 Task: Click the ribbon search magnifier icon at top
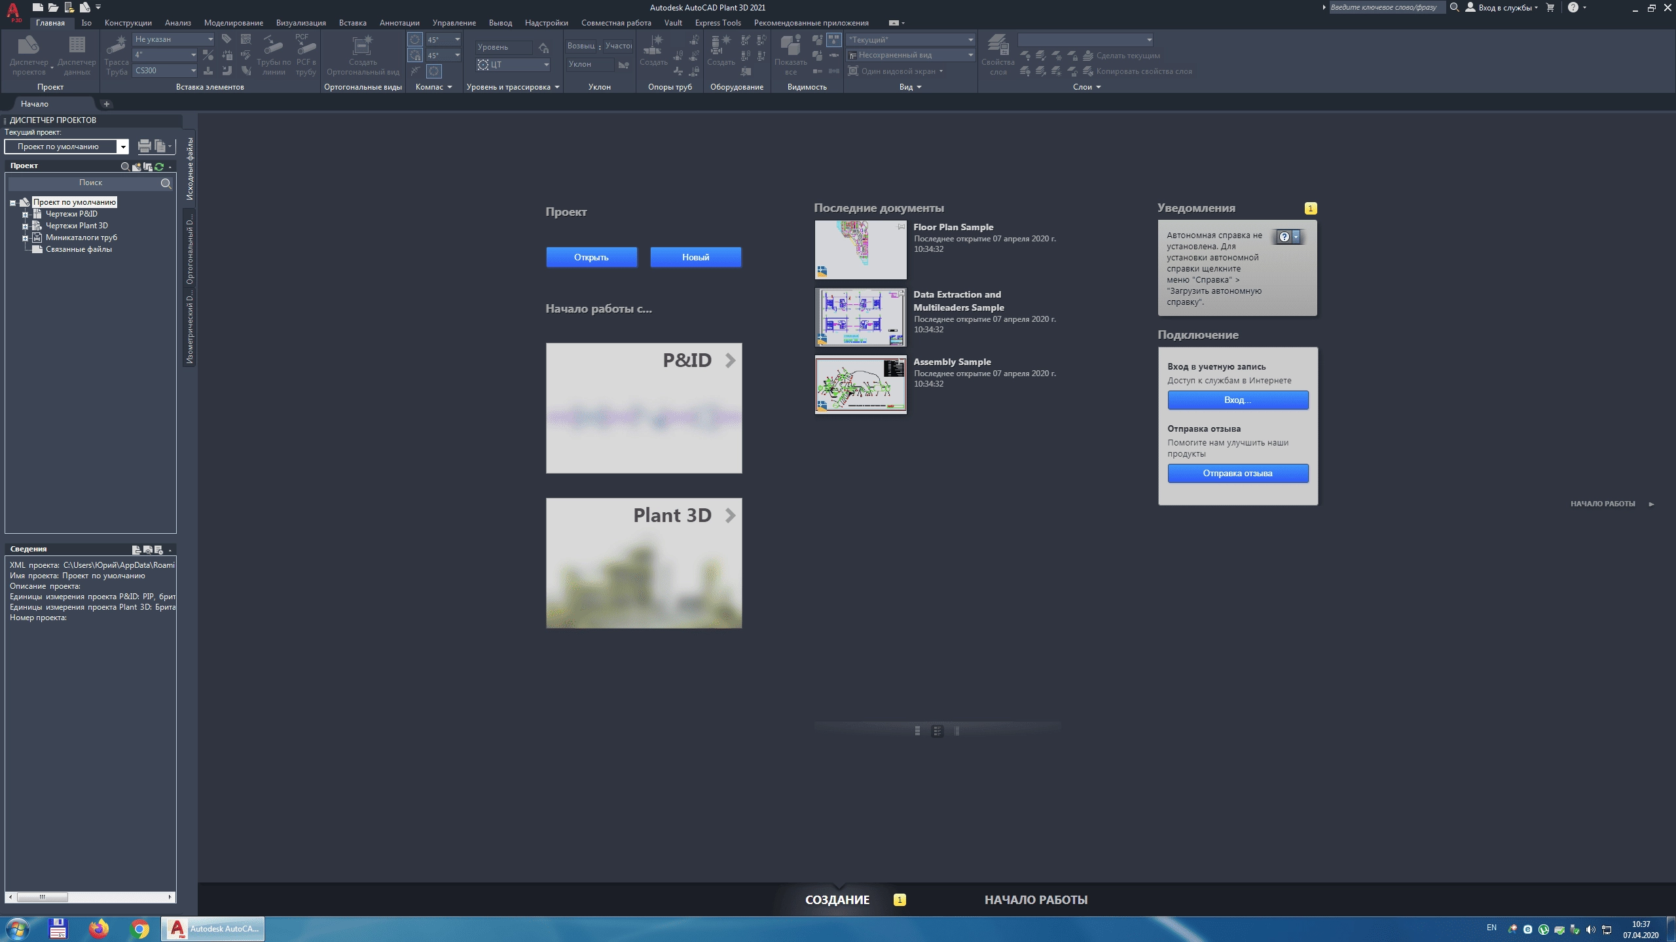pyautogui.click(x=1454, y=7)
